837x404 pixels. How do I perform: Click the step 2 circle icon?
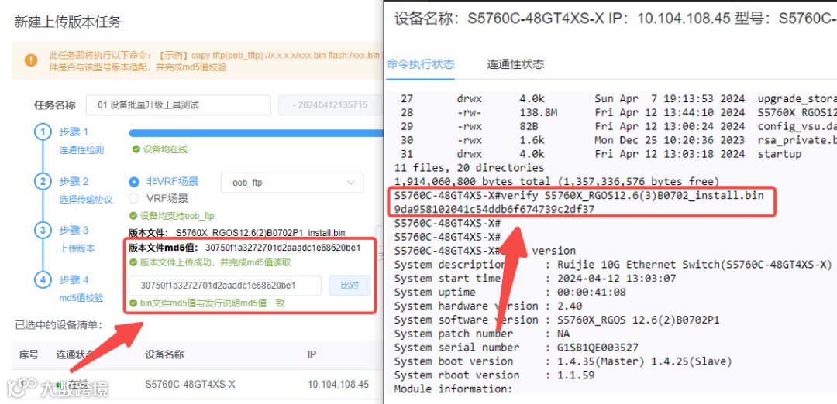coord(43,182)
